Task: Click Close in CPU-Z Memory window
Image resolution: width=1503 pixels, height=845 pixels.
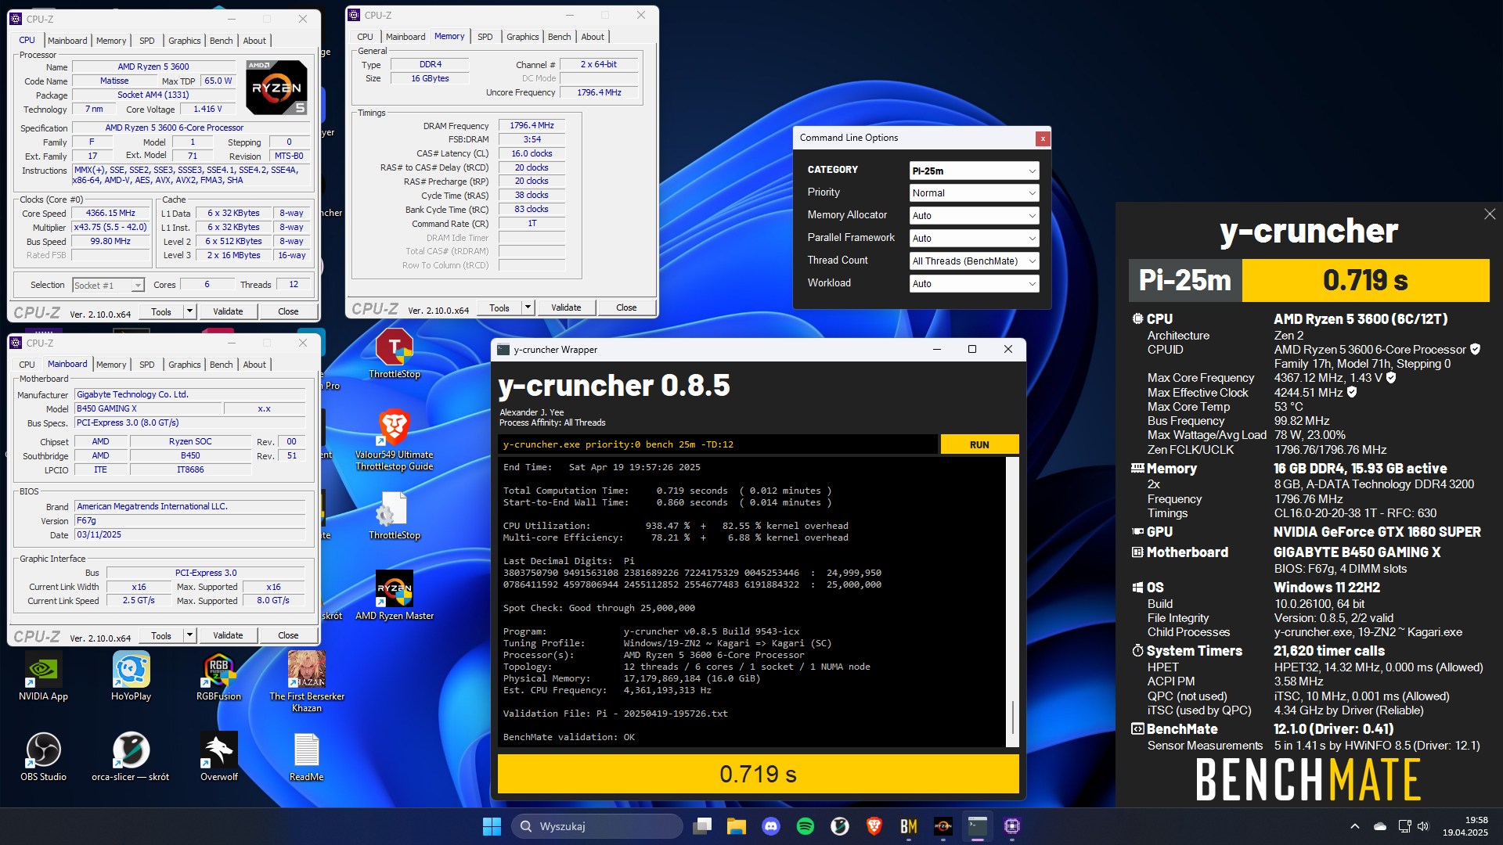Action: point(626,307)
